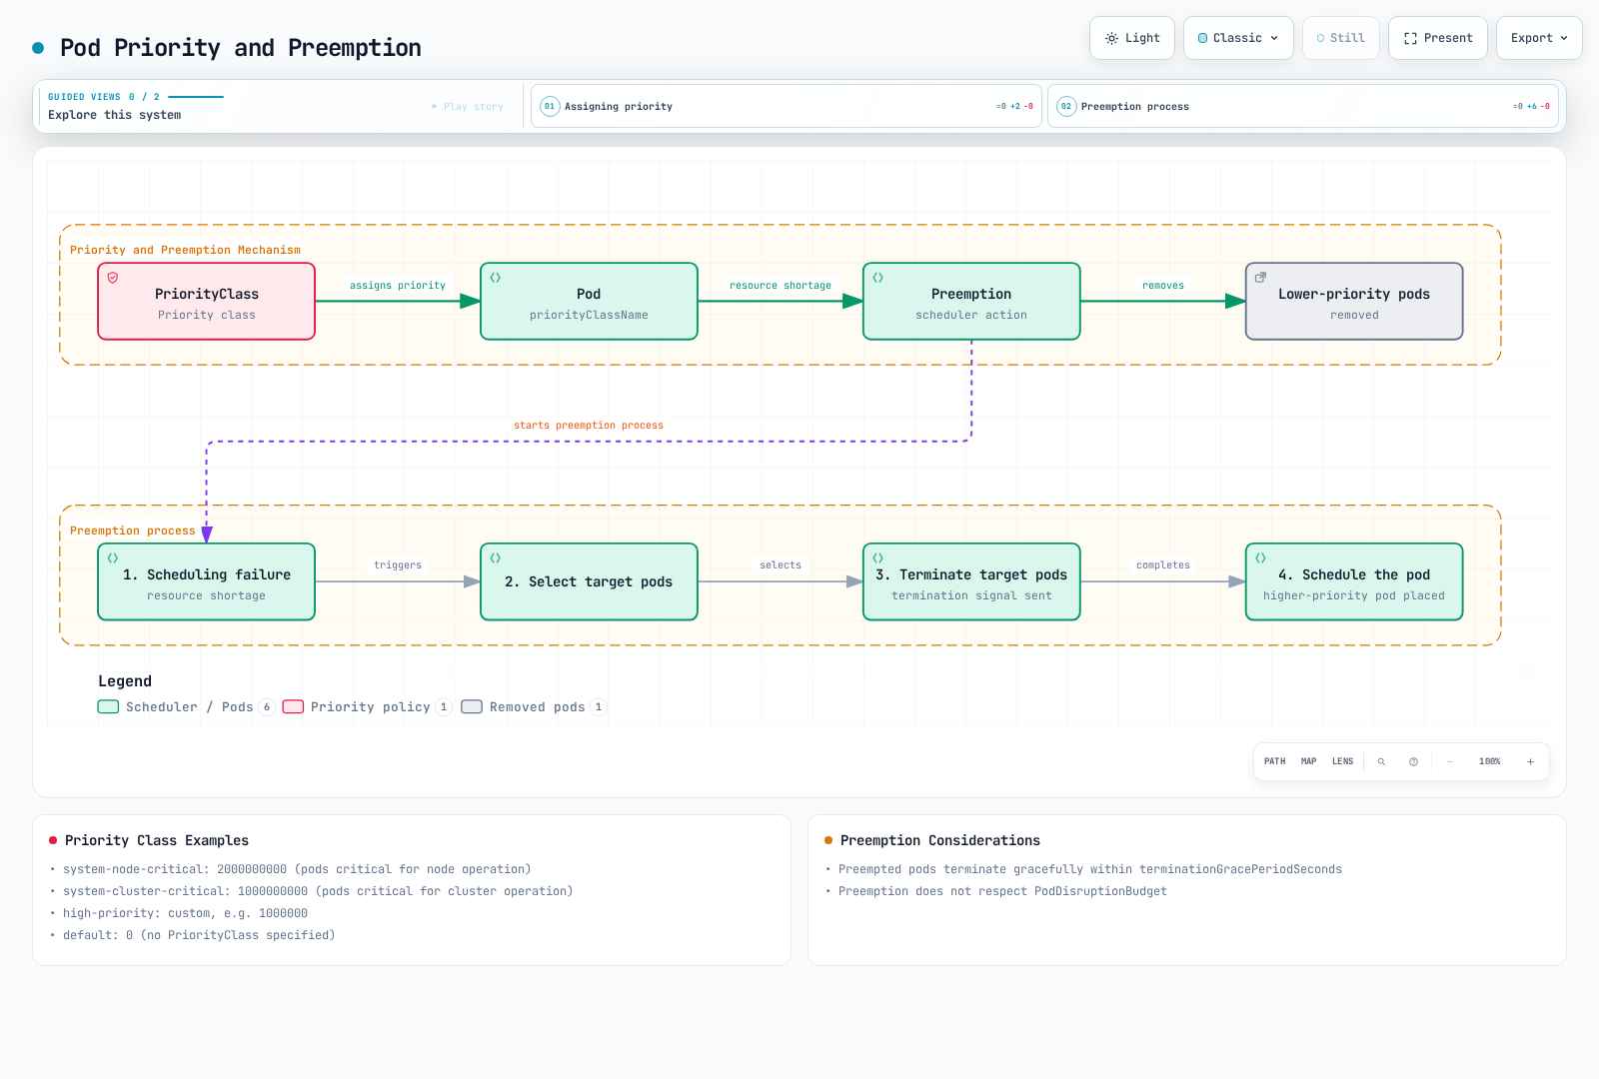Click the code icon on Preemption node
The height and width of the screenshot is (1079, 1599).
(x=878, y=278)
